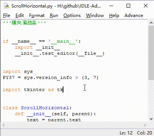This screenshot has width=154, height=136.
Task: Open the Options menu
Action: 72,15
